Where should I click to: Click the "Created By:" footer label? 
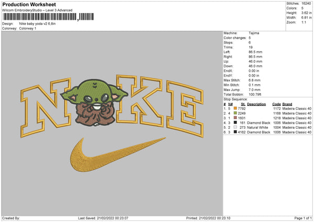tap(11, 218)
